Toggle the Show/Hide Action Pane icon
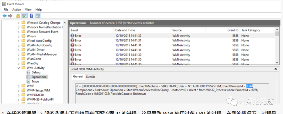Viewport: 283px width, 114px height. point(37,16)
